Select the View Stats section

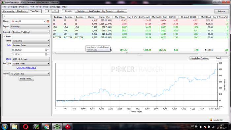(x=35, y=11)
